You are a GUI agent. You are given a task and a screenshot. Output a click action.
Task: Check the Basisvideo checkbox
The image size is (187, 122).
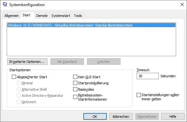pos(75,89)
